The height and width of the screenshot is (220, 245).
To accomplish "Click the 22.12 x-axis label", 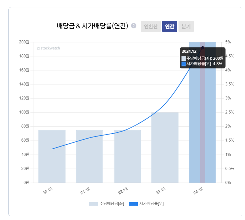I will 123,191.
